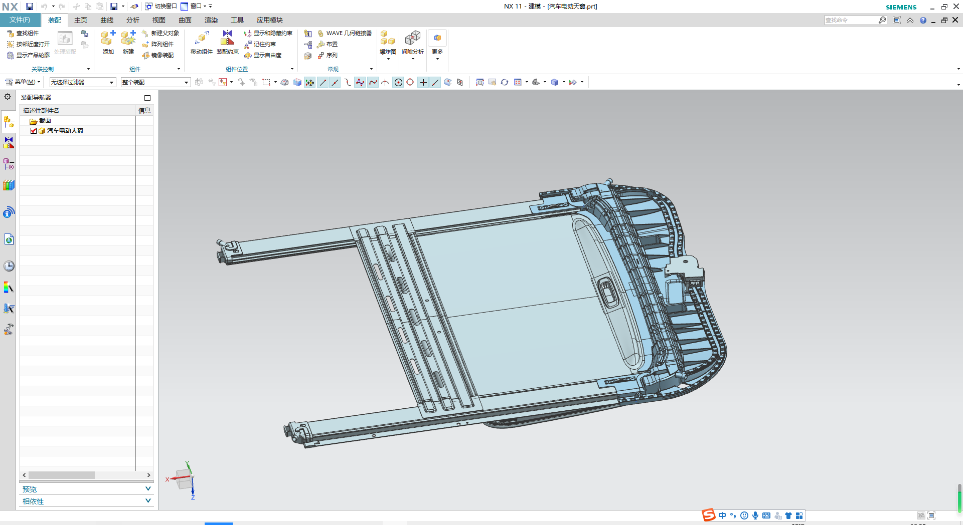Click the 阵列组件 (Pattern Component) icon
Image resolution: width=963 pixels, height=525 pixels.
[x=145, y=44]
